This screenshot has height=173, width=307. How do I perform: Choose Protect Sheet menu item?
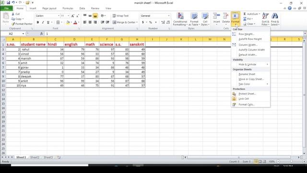coord(250,94)
